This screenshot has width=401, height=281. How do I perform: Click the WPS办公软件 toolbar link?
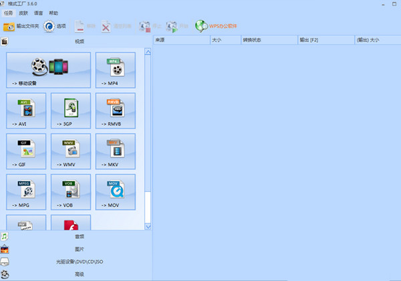[219, 27]
